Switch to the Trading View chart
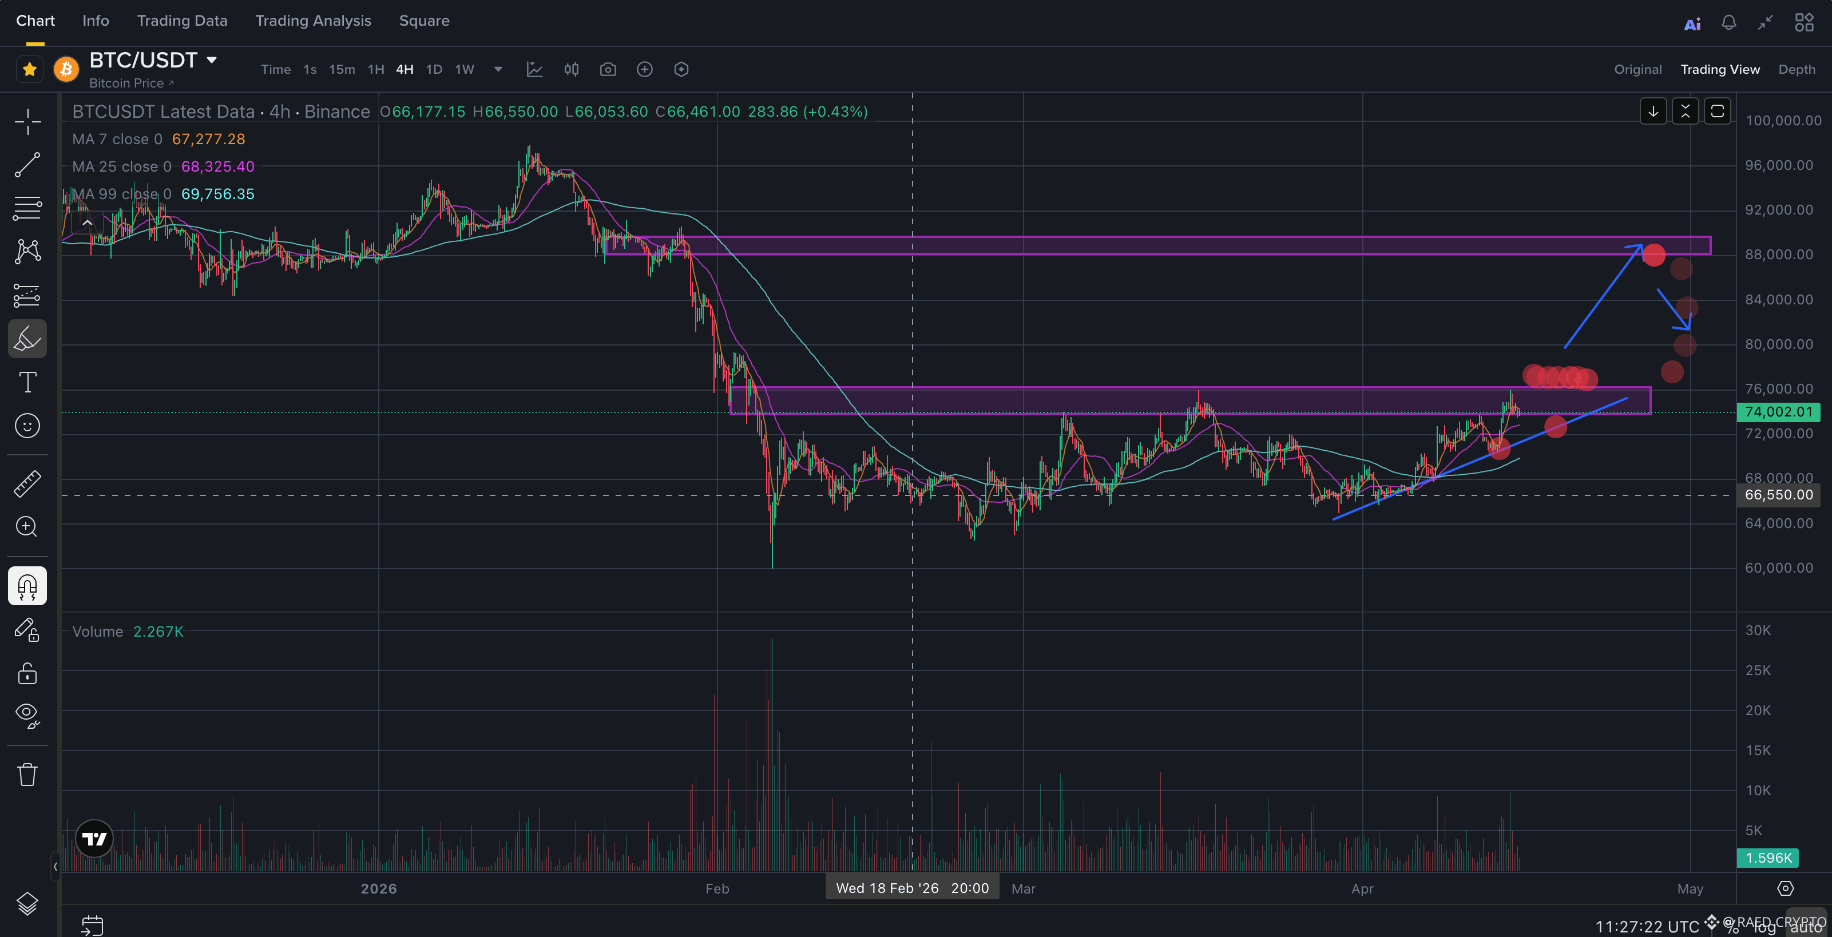This screenshot has width=1832, height=937. coord(1720,70)
